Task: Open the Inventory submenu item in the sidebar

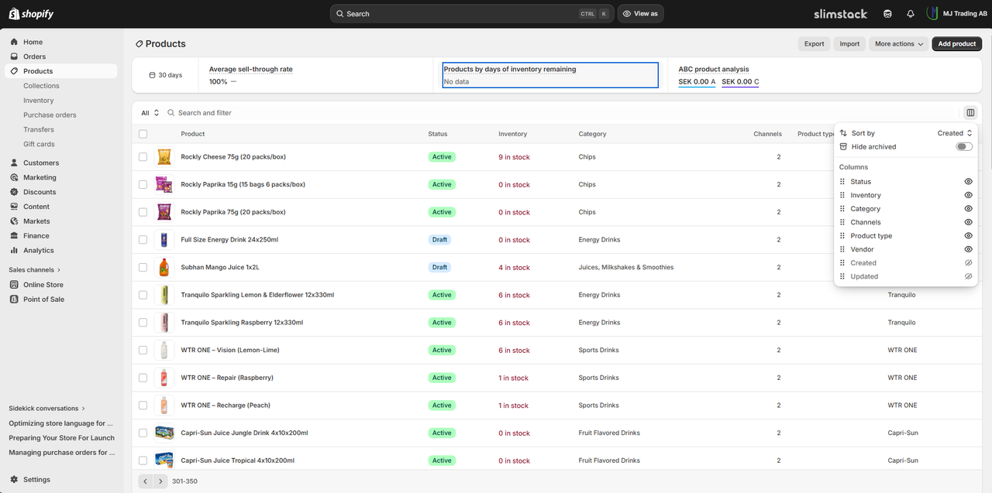Action: (39, 101)
